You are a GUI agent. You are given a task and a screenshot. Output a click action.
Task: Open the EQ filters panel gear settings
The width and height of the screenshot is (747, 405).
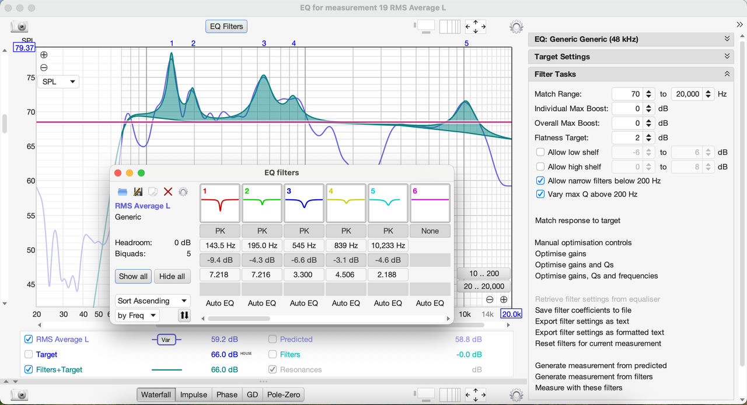coord(183,192)
